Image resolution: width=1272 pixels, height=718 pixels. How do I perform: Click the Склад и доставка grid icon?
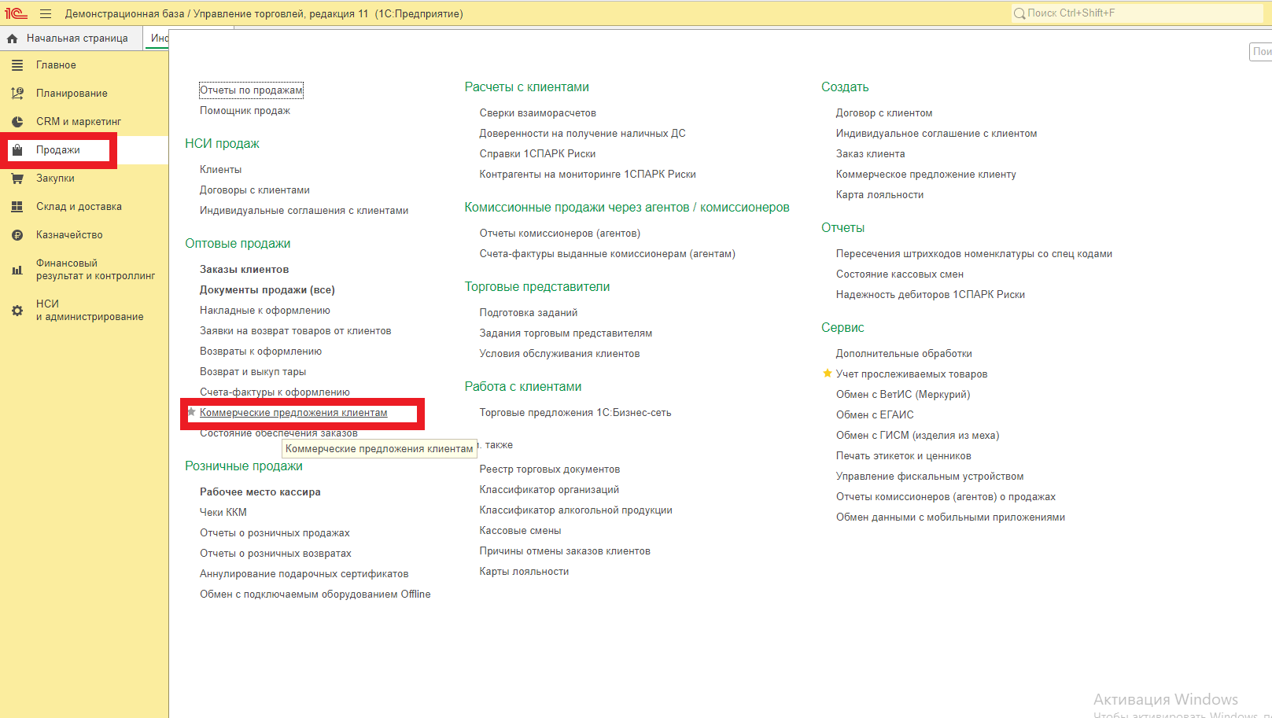[x=17, y=207]
